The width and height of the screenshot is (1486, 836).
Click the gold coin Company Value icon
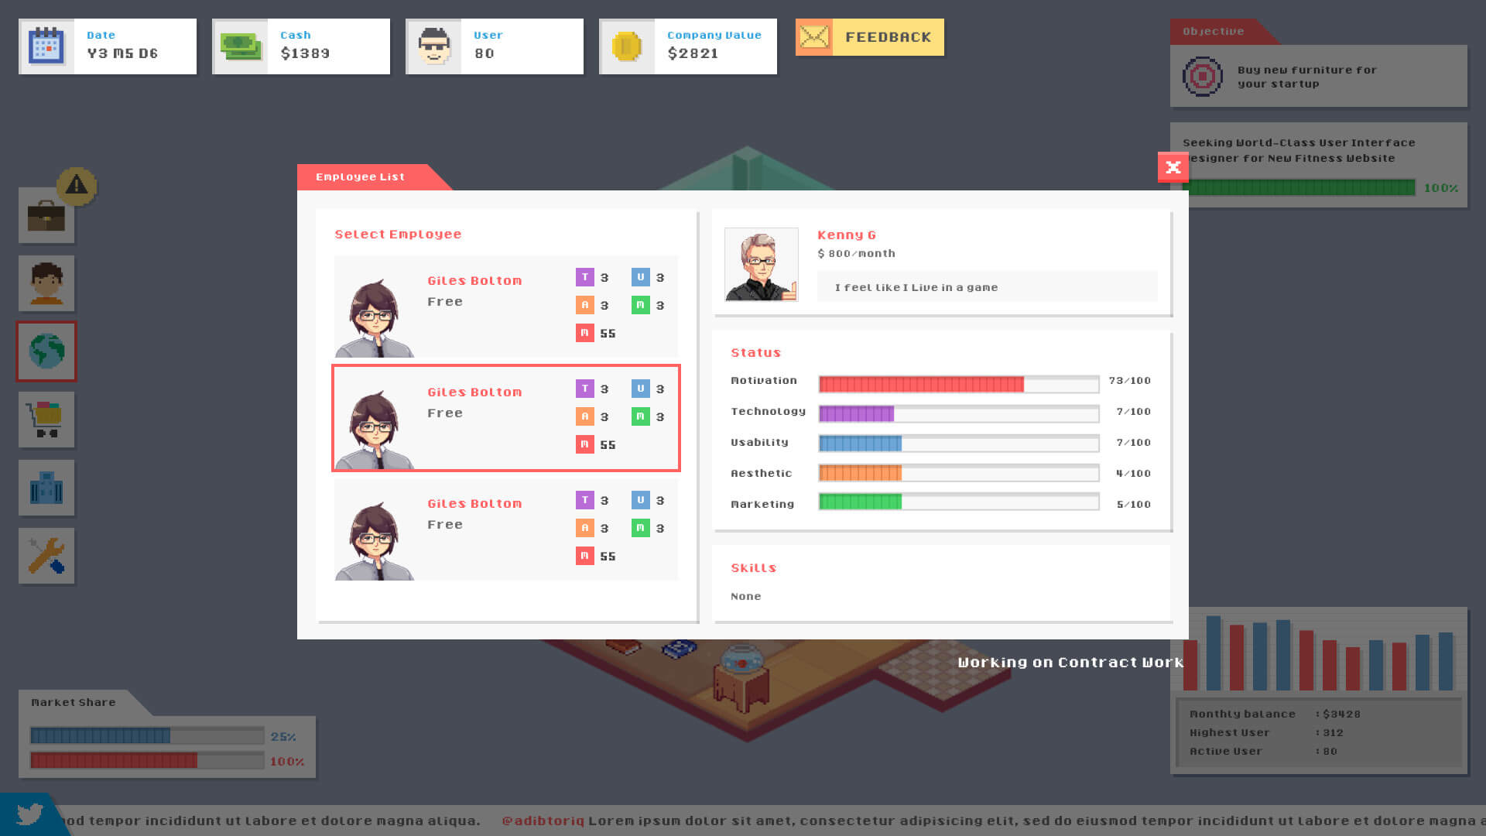[627, 46]
